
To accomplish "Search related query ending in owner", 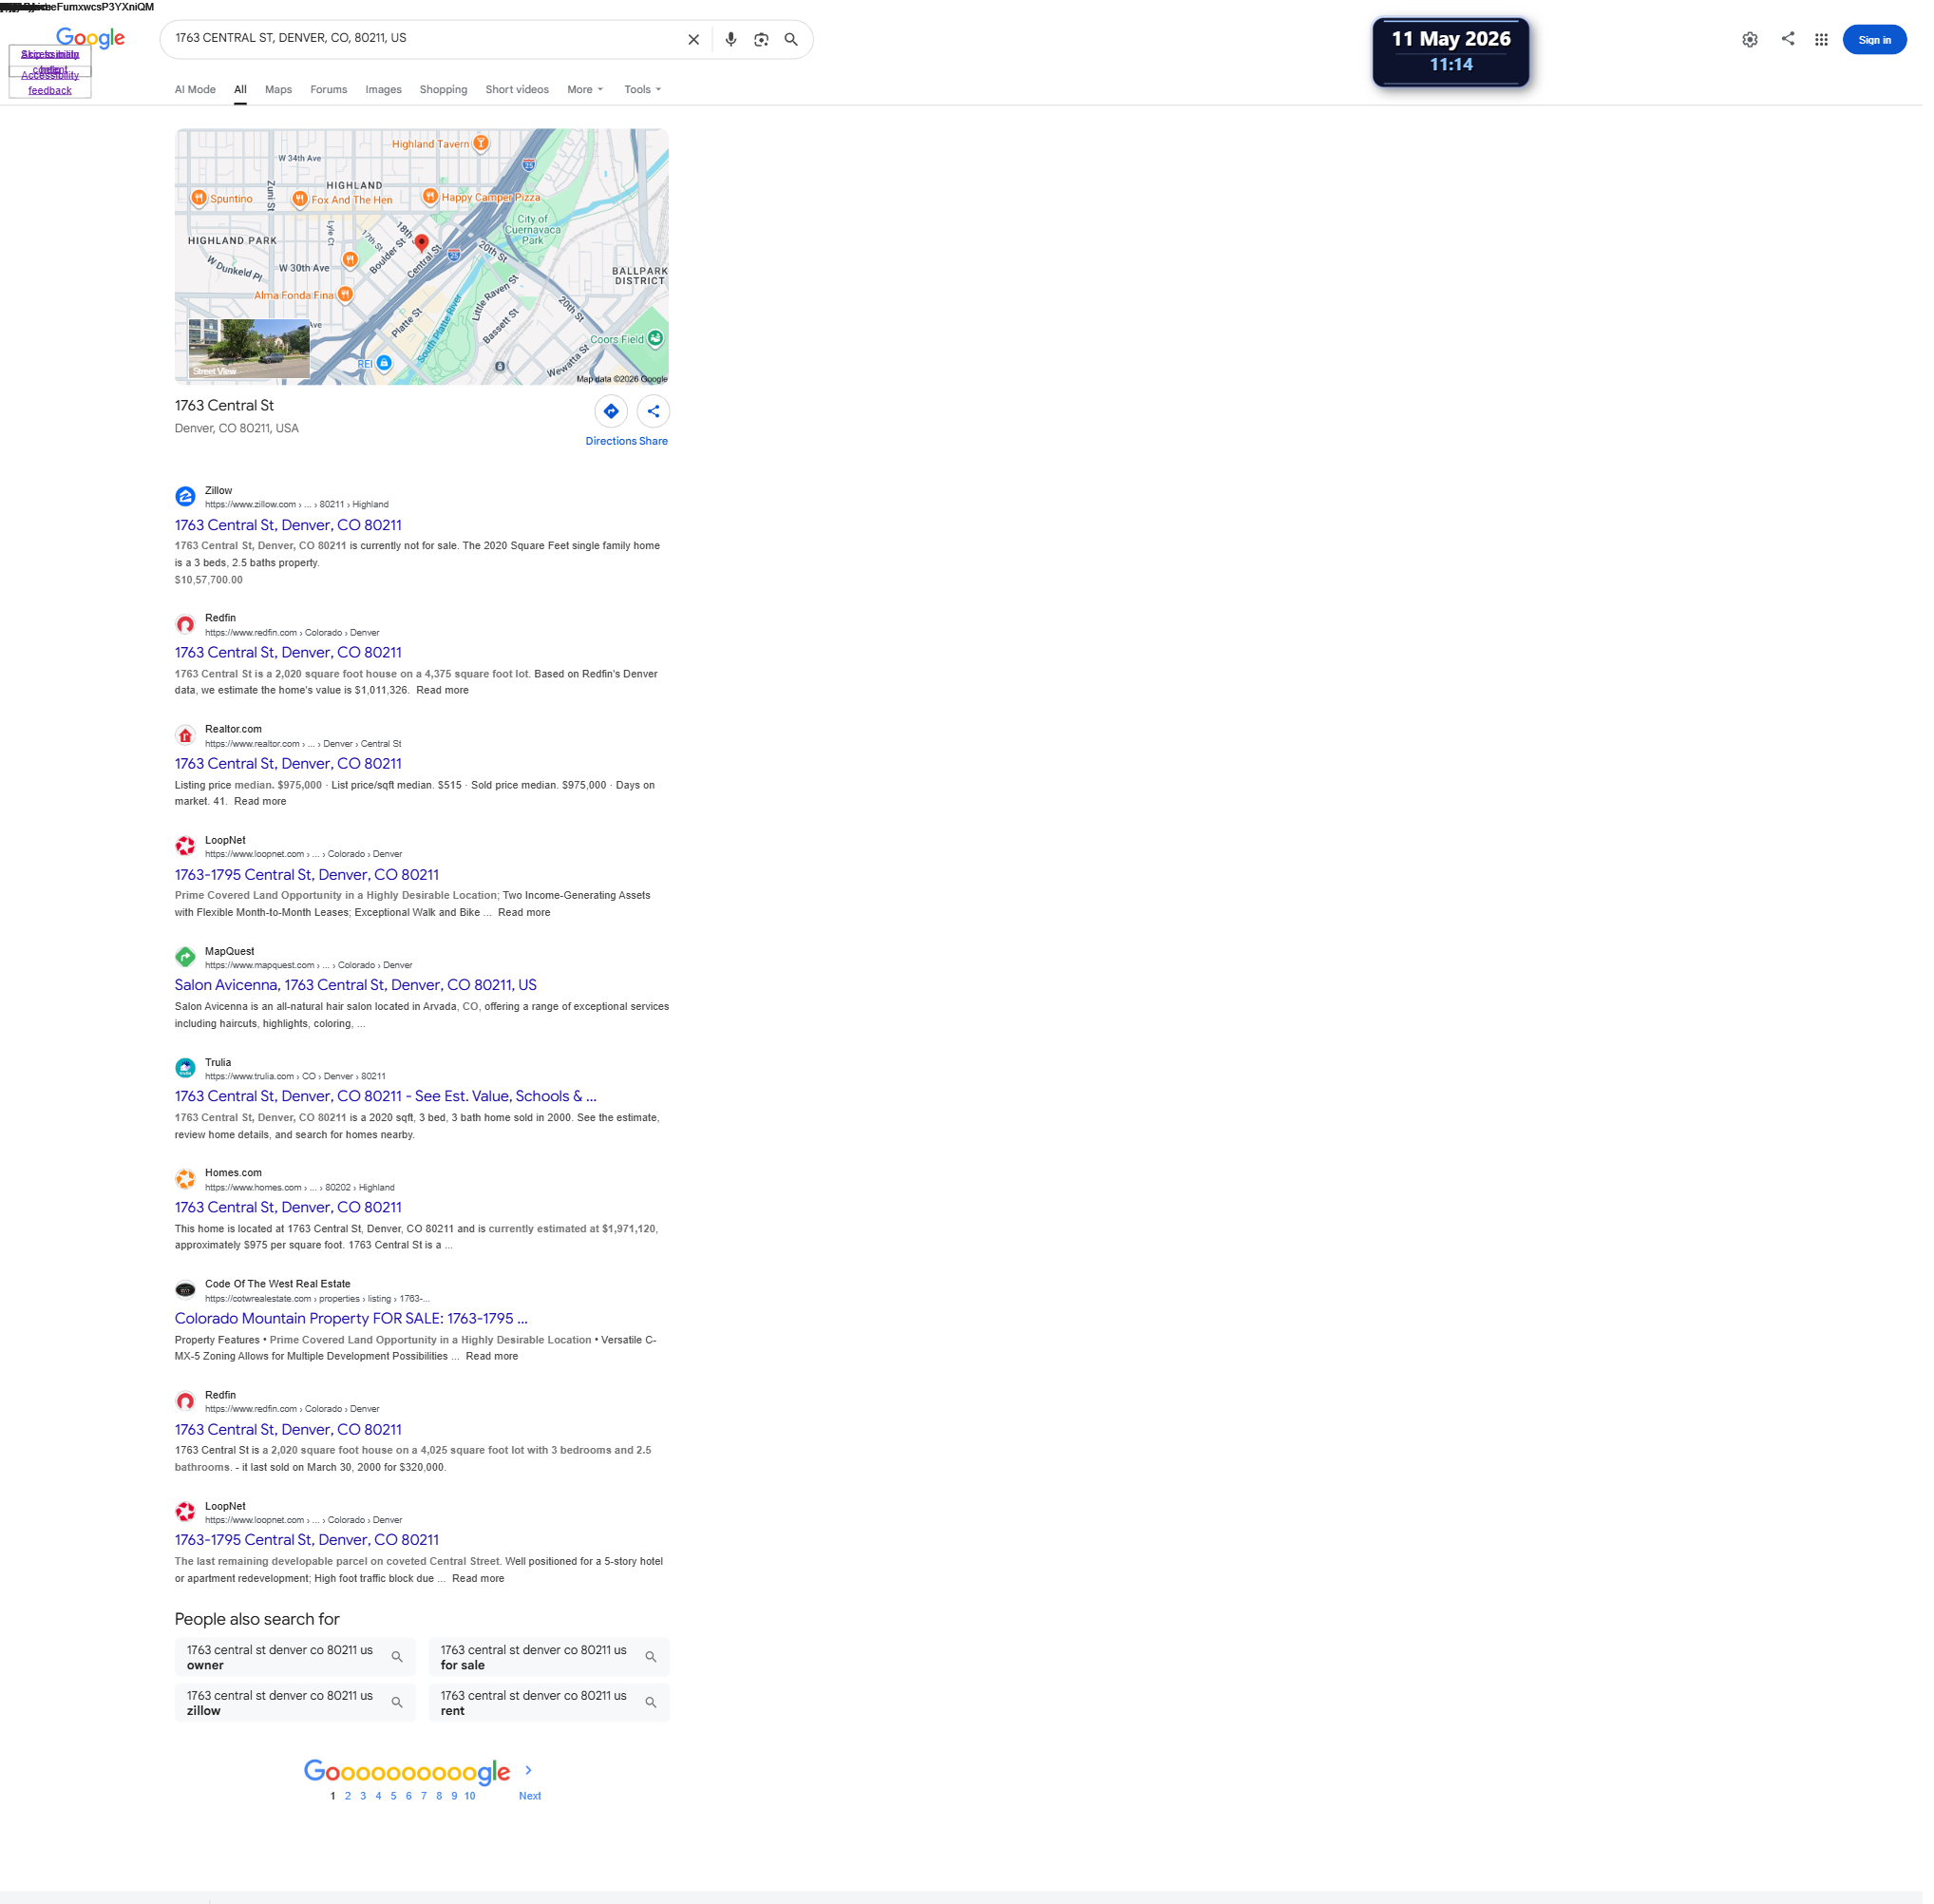I will [295, 1658].
